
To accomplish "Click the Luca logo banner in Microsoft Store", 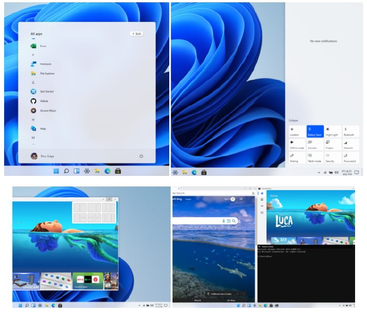I will coord(284,221).
